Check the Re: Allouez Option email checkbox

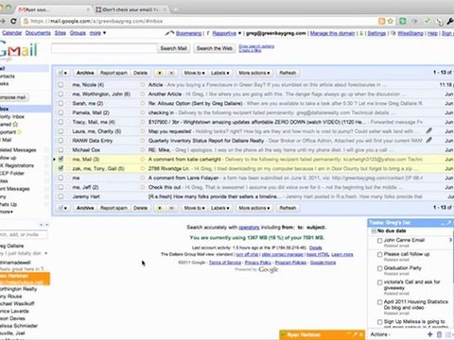point(61,103)
